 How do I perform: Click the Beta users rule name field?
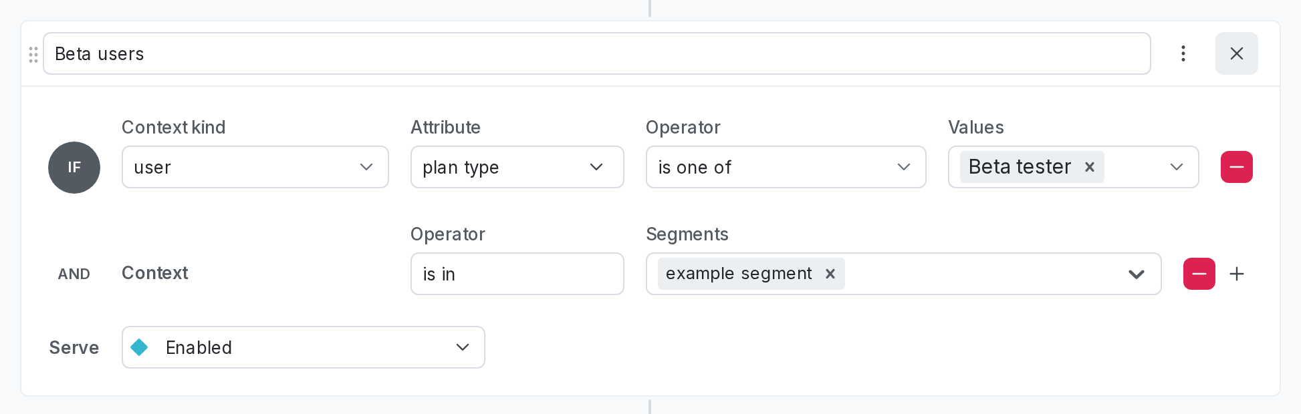coord(597,53)
